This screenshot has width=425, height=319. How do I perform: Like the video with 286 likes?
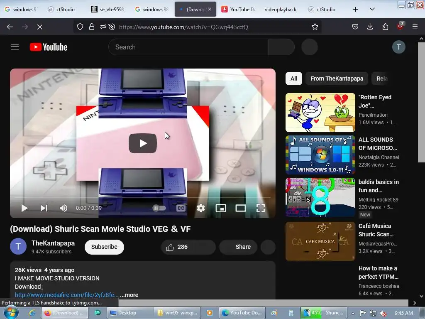[x=178, y=247]
